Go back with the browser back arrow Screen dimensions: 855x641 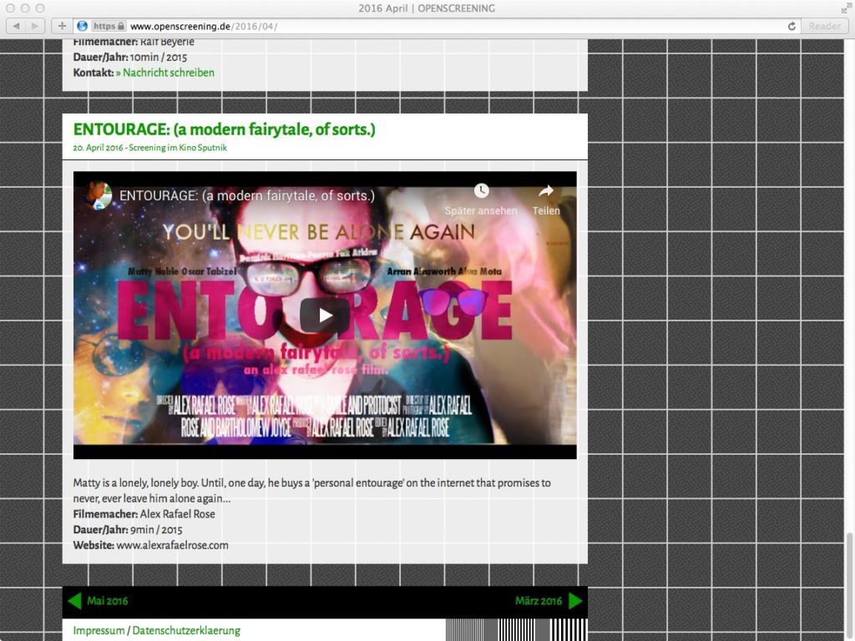(x=16, y=26)
